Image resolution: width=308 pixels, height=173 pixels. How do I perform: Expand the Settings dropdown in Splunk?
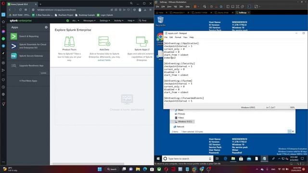pos(105,21)
